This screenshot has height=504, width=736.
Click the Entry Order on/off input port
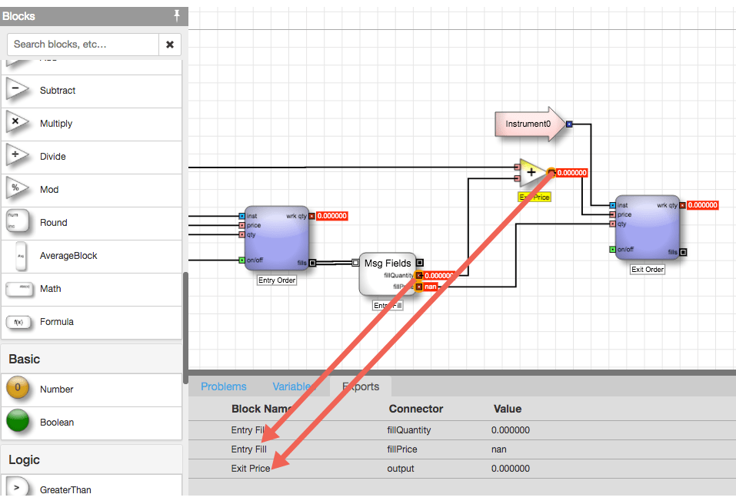point(241,260)
